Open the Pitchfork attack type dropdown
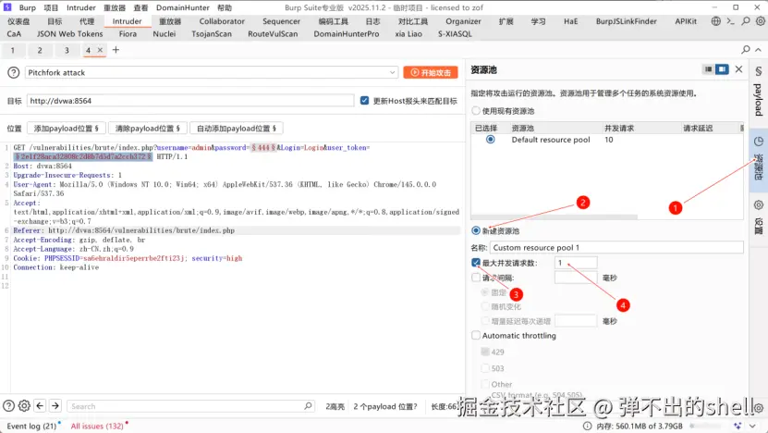The width and height of the screenshot is (768, 433). [211, 72]
